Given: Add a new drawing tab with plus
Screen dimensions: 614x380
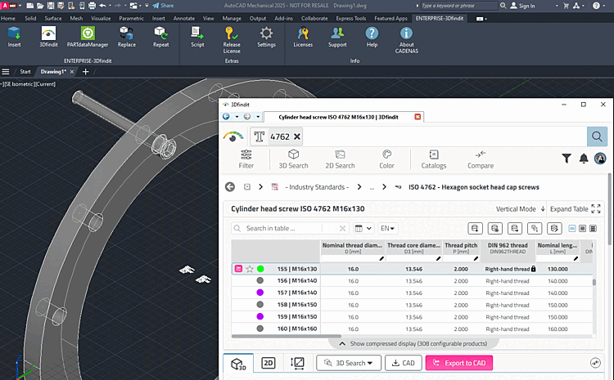Looking at the screenshot, I should 85,72.
